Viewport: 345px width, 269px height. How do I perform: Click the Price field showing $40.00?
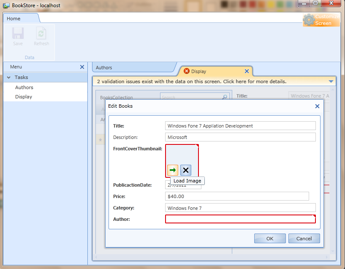[x=236, y=196]
